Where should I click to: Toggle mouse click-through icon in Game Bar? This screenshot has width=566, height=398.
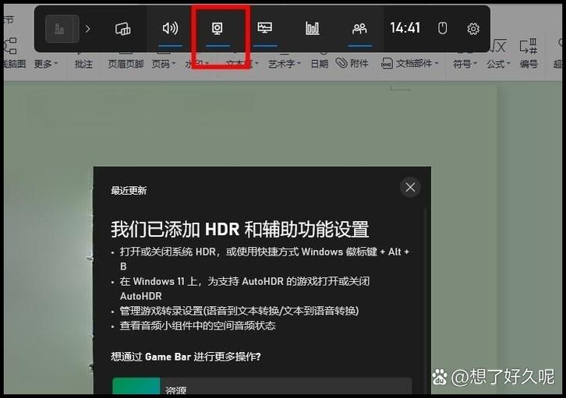[442, 28]
